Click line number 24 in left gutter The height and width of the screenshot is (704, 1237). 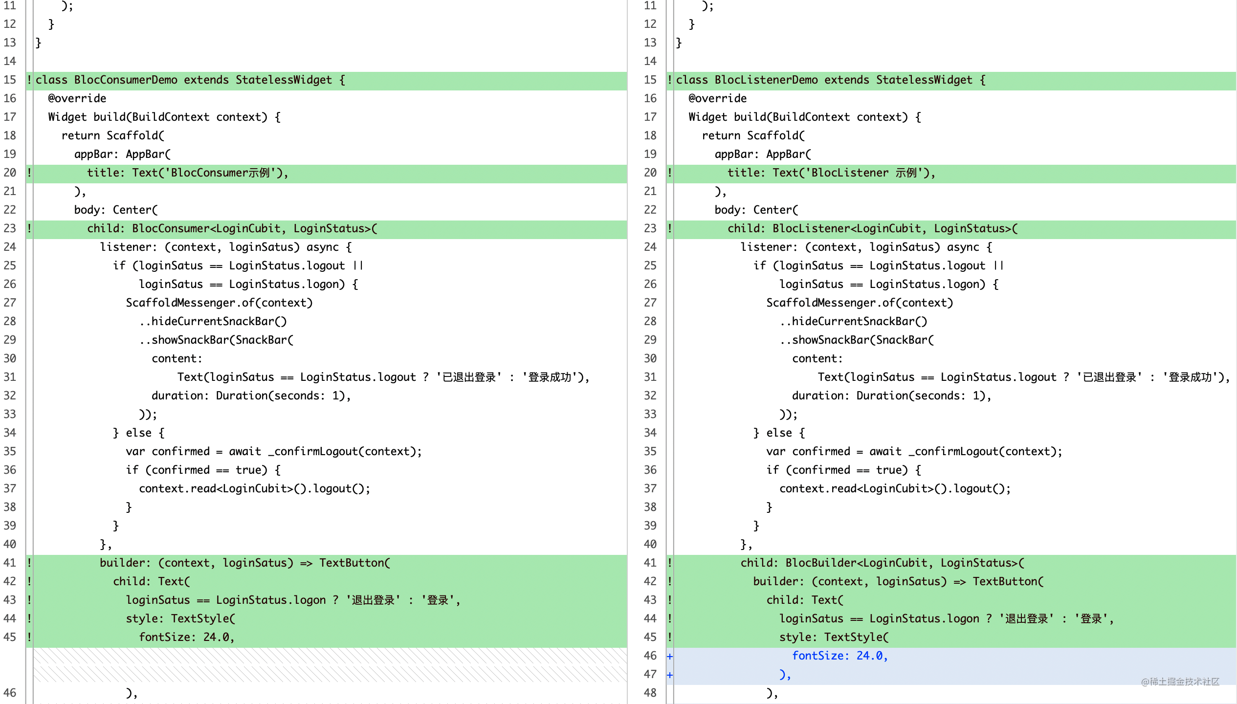(10, 247)
